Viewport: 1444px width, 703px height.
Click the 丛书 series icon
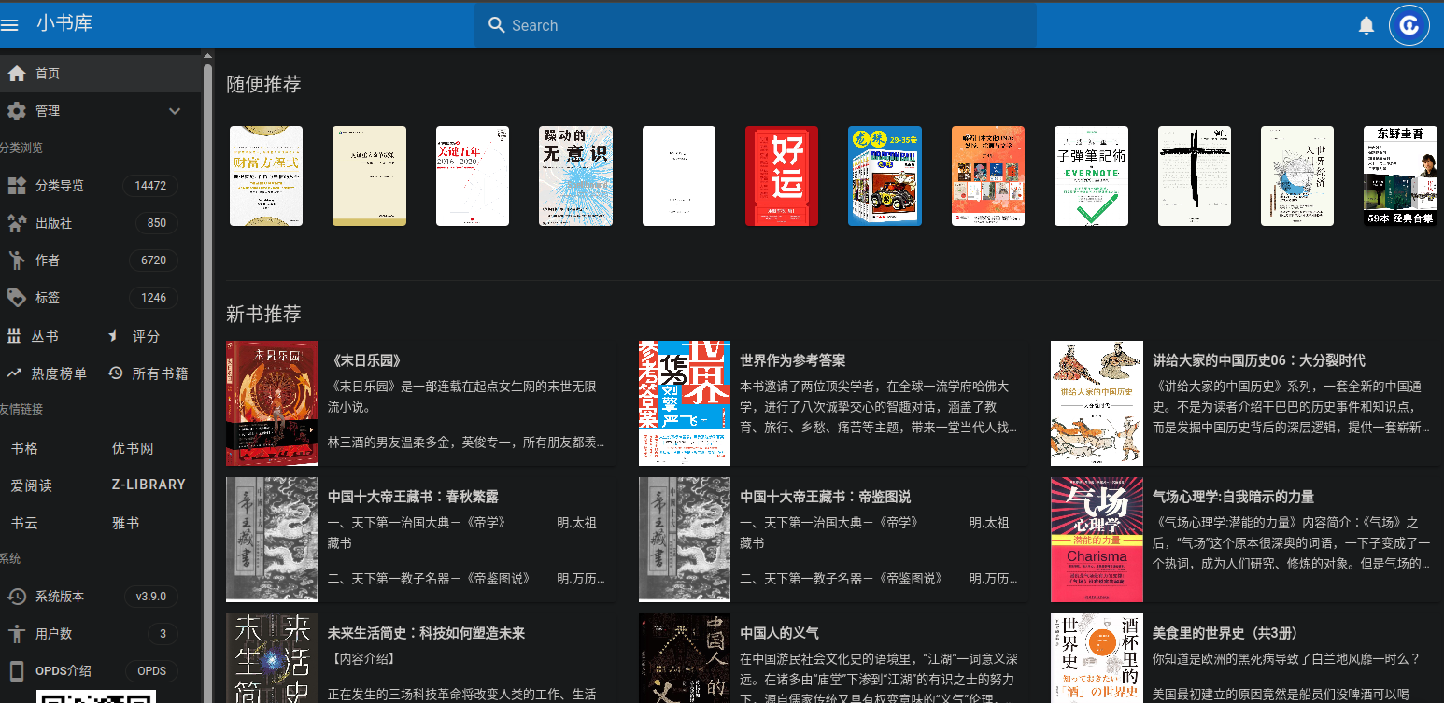(x=14, y=336)
